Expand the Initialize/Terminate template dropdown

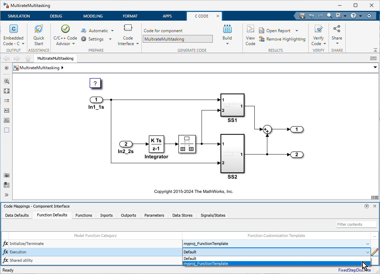367,244
